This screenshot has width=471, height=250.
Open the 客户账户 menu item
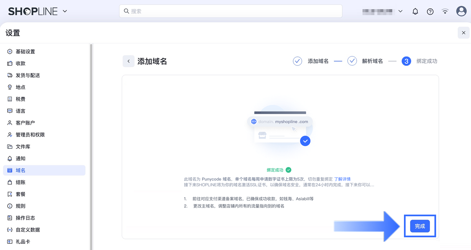(x=44, y=123)
